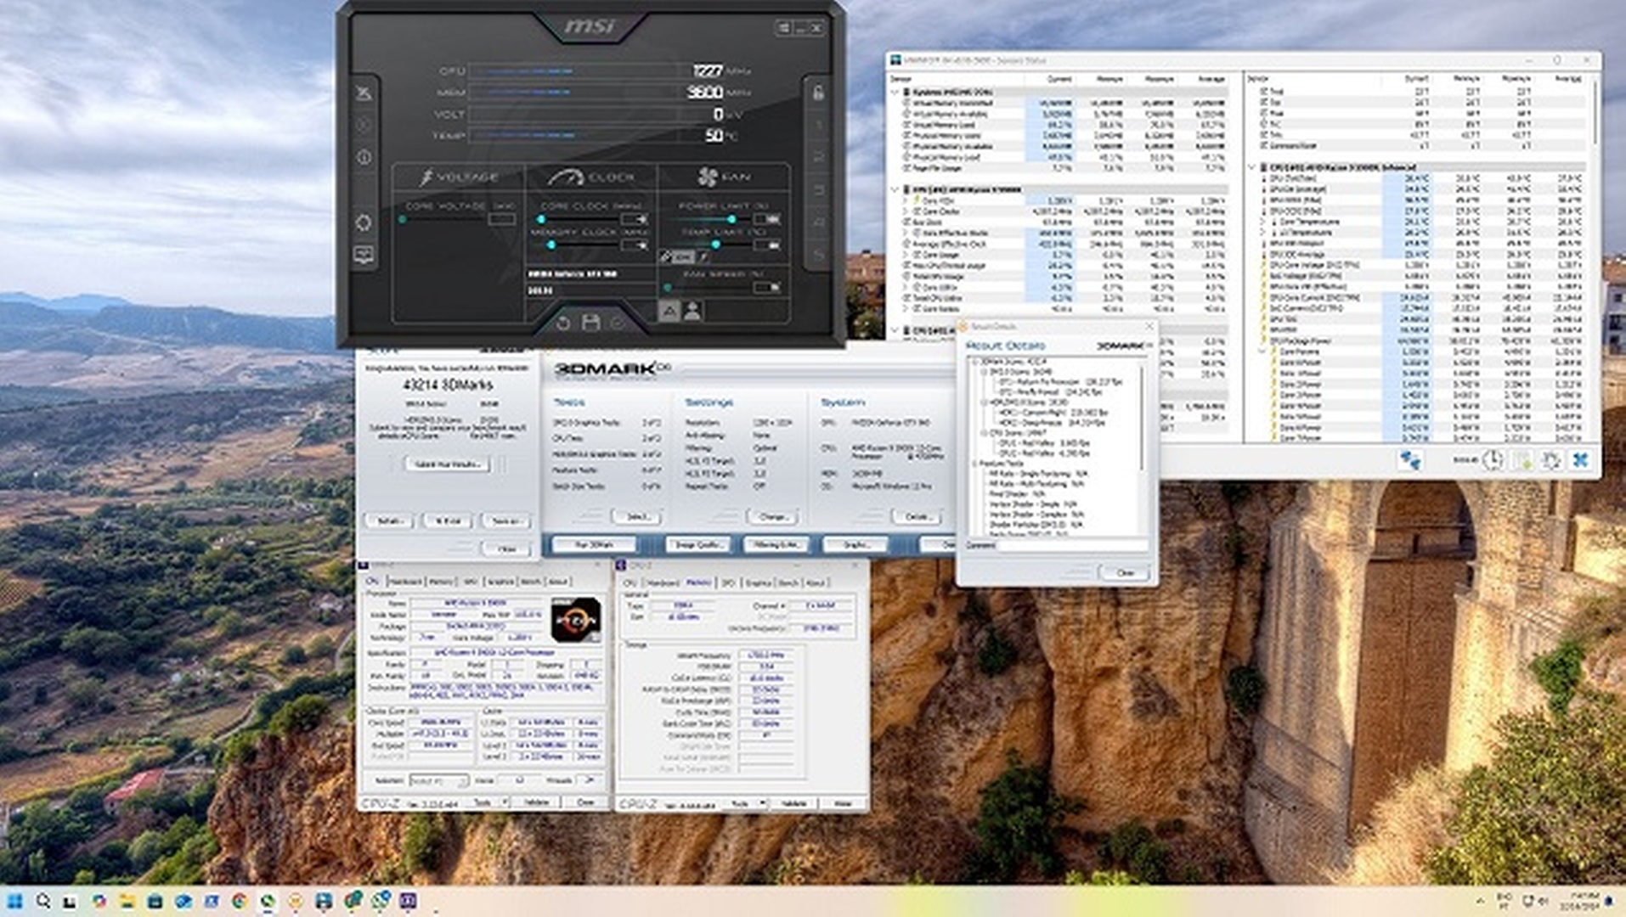Toggle Afterburner auto fan speed 'A' button
This screenshot has width=1626, height=917.
pyautogui.click(x=669, y=311)
